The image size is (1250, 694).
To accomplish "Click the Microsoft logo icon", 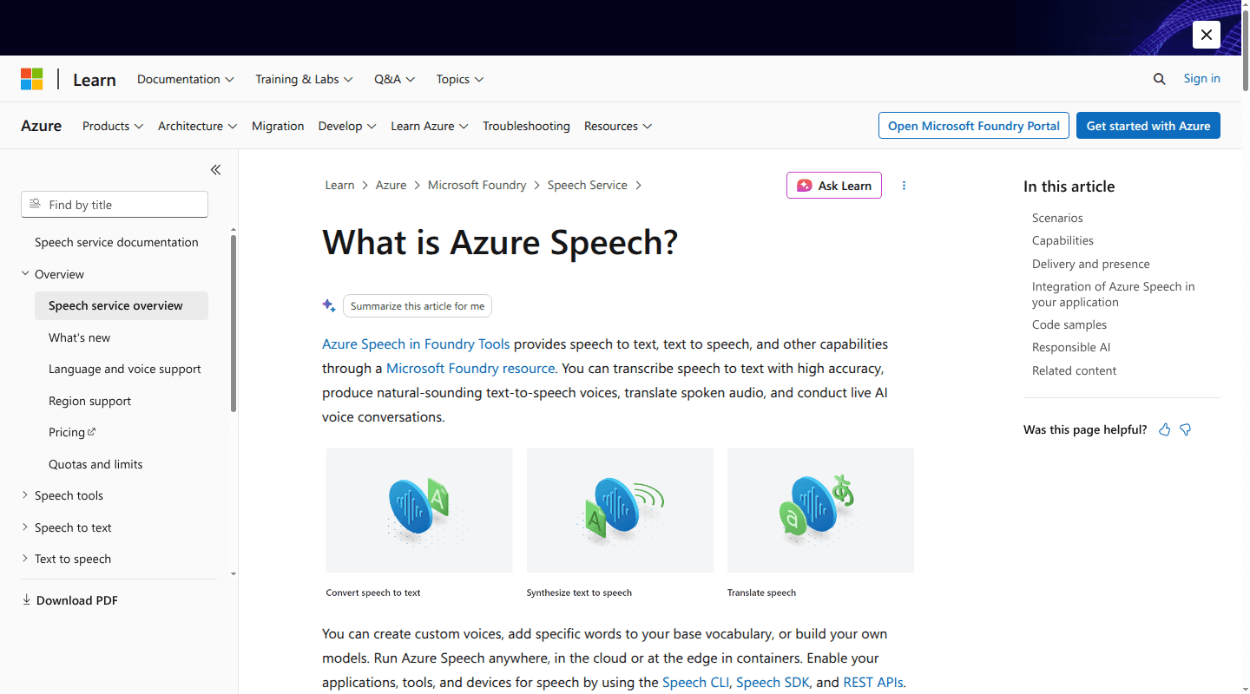I will tap(32, 79).
